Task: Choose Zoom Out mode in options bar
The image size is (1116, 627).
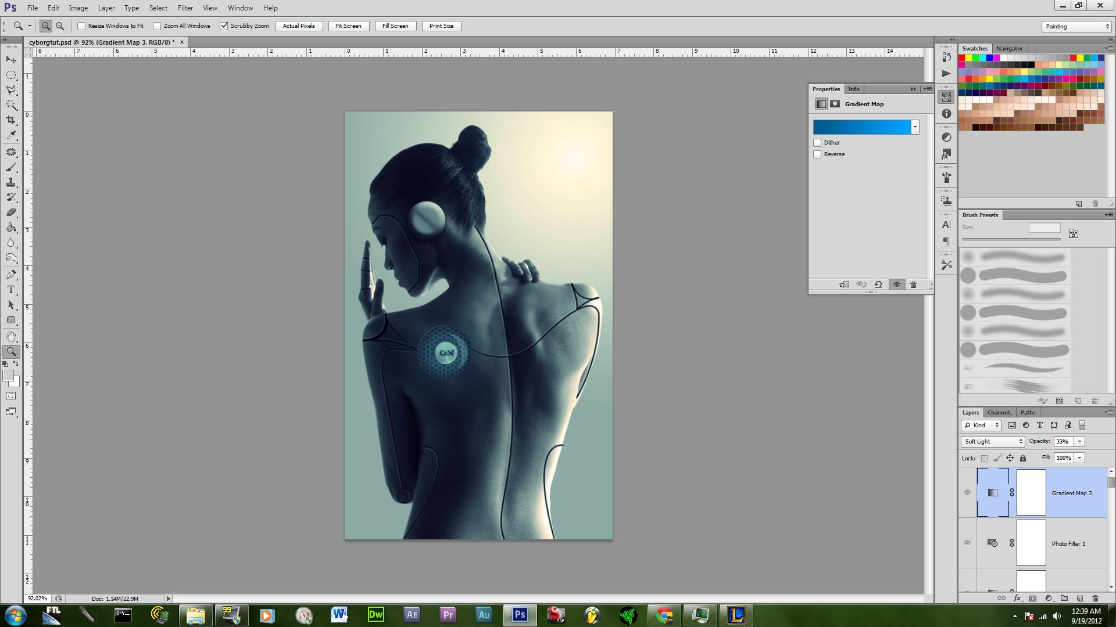Action: [x=60, y=26]
